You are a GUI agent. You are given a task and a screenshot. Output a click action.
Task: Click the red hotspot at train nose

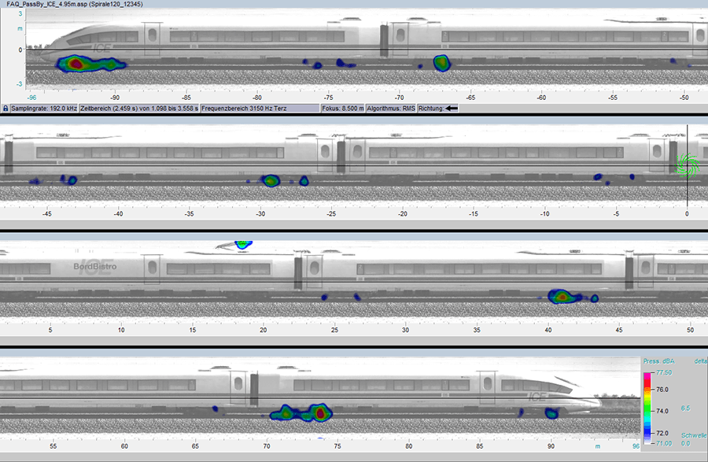pyautogui.click(x=76, y=63)
